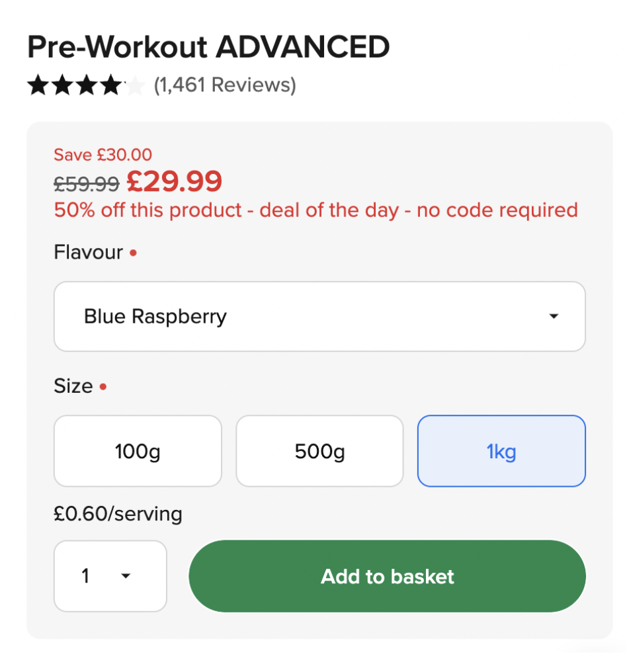This screenshot has width=627, height=668.
Task: Open the Blue Raspberry flavour dropdown
Action: pos(319,316)
